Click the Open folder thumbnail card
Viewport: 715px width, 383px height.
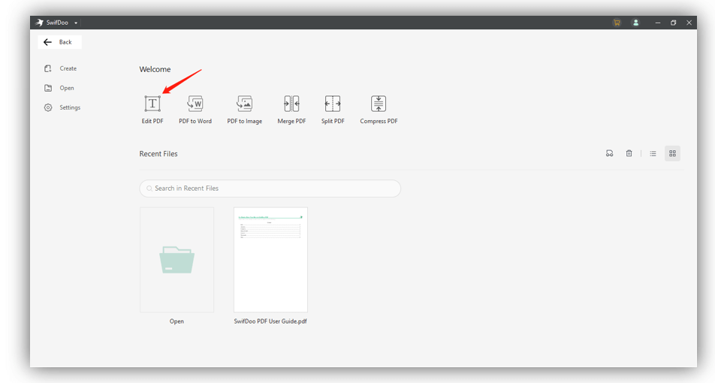pos(177,260)
